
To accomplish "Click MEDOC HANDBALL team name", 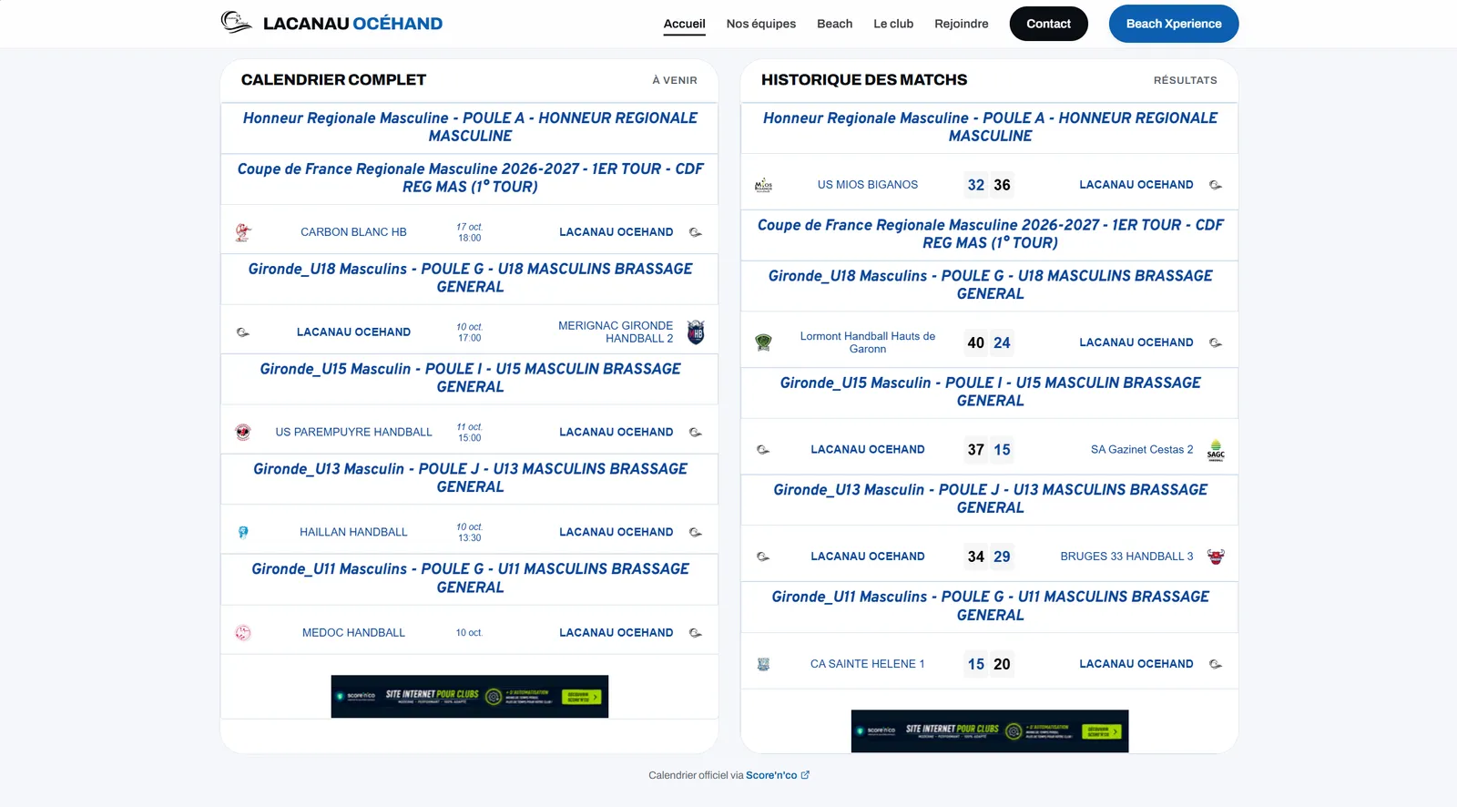I will click(x=353, y=633).
